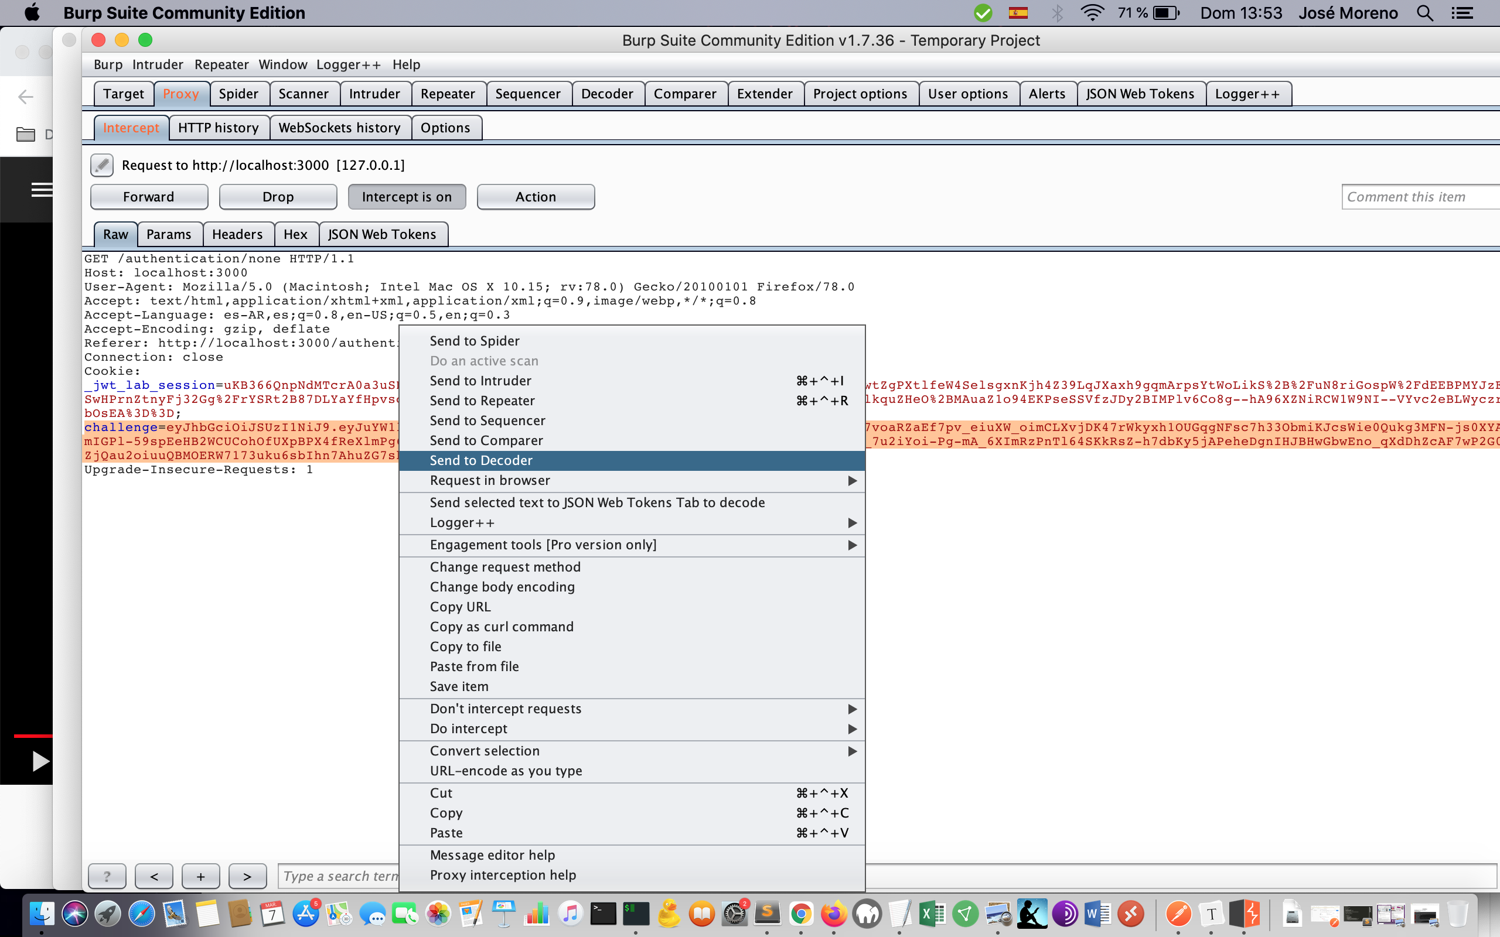Viewport: 1500px width, 937px height.
Task: Click the question mark help button
Action: click(107, 876)
